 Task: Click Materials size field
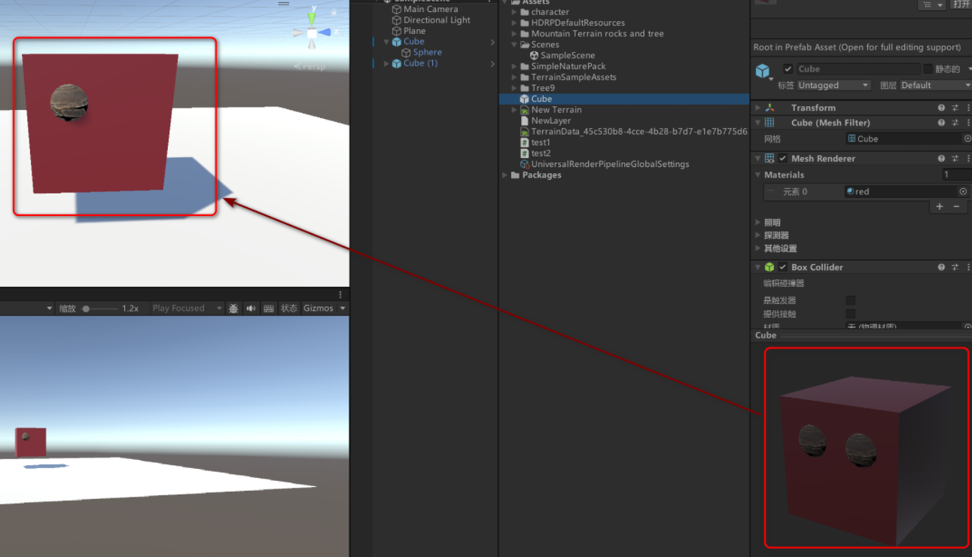(x=956, y=175)
